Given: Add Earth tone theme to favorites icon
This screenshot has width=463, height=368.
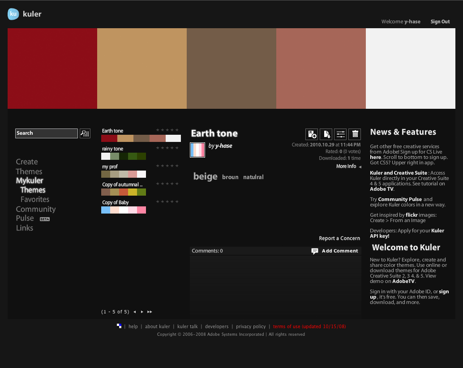Looking at the screenshot, I should 312,134.
